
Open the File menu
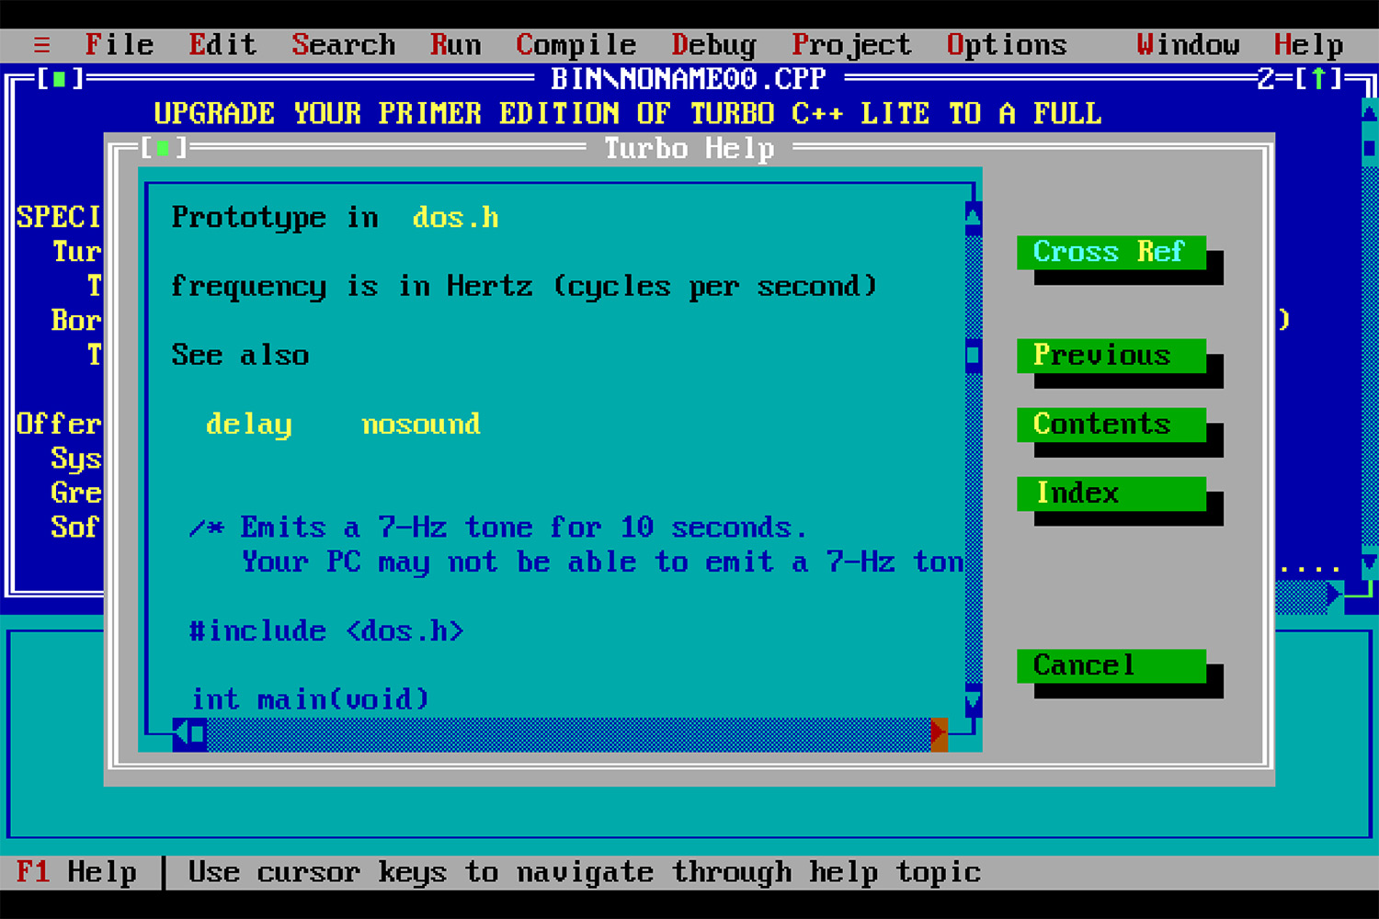(x=119, y=45)
